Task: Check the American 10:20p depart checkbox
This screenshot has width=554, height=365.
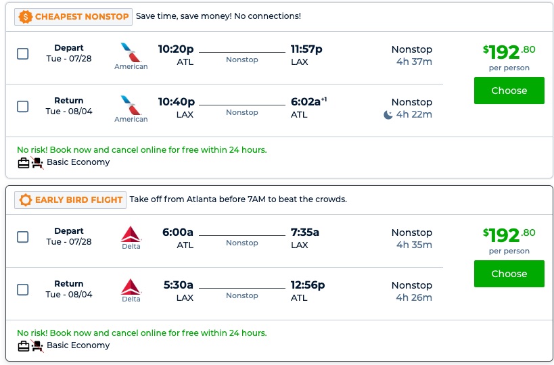Action: [x=23, y=54]
